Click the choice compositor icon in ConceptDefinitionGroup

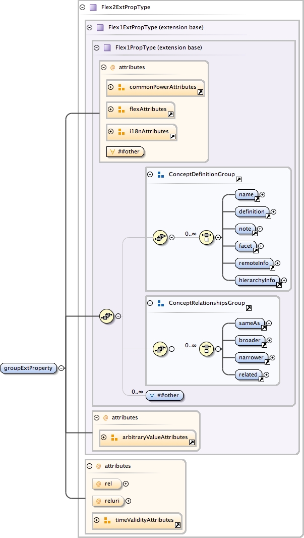pyautogui.click(x=206, y=237)
